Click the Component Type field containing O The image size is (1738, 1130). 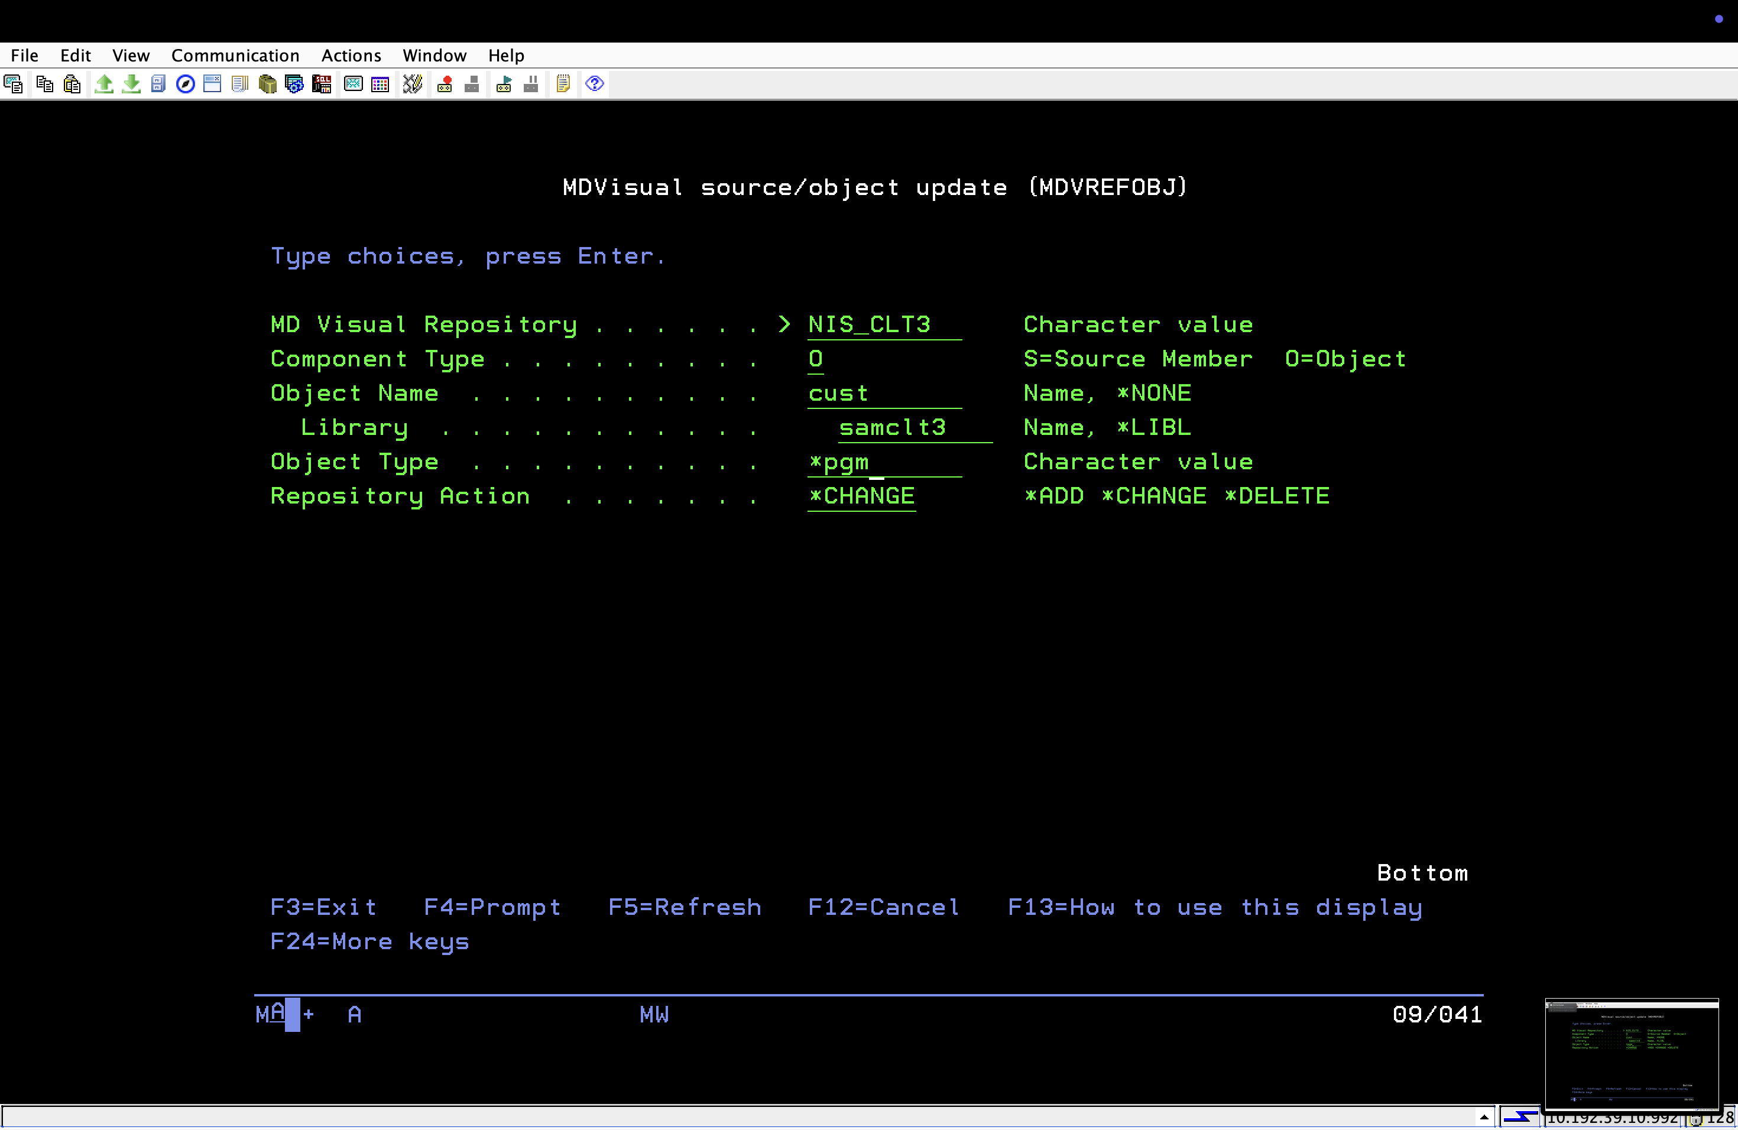point(816,359)
